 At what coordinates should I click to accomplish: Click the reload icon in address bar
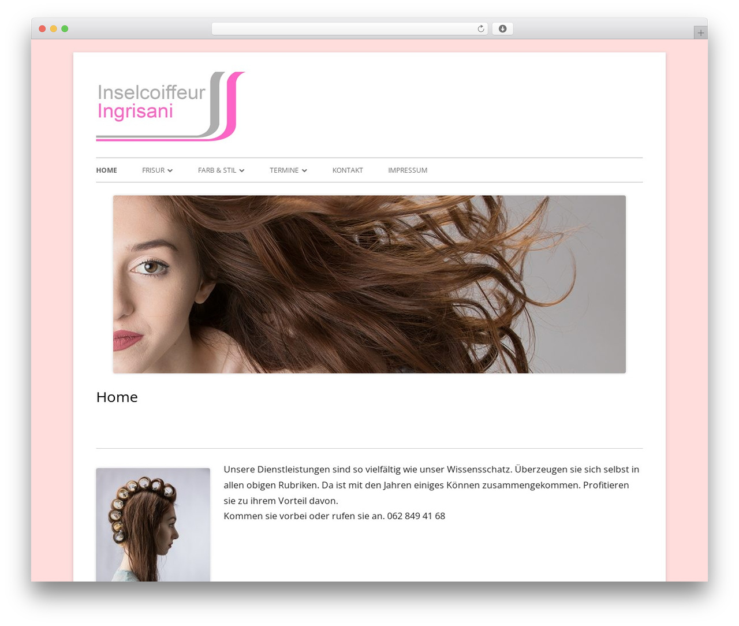tap(480, 29)
